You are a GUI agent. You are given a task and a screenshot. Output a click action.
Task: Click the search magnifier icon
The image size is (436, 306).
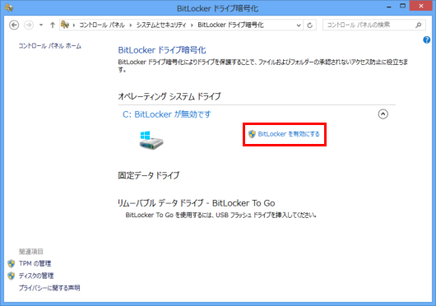tap(419, 25)
